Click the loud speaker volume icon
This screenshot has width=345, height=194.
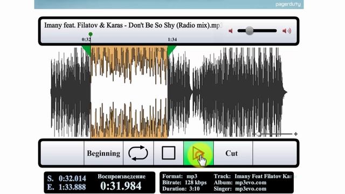pos(287,31)
